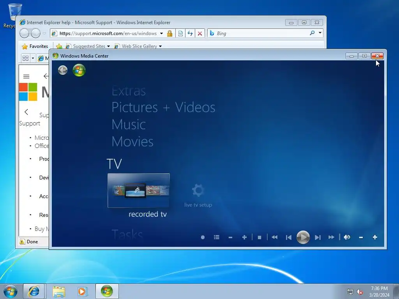
Task: Click the Microsoft logo on support page
Action: pyautogui.click(x=28, y=92)
